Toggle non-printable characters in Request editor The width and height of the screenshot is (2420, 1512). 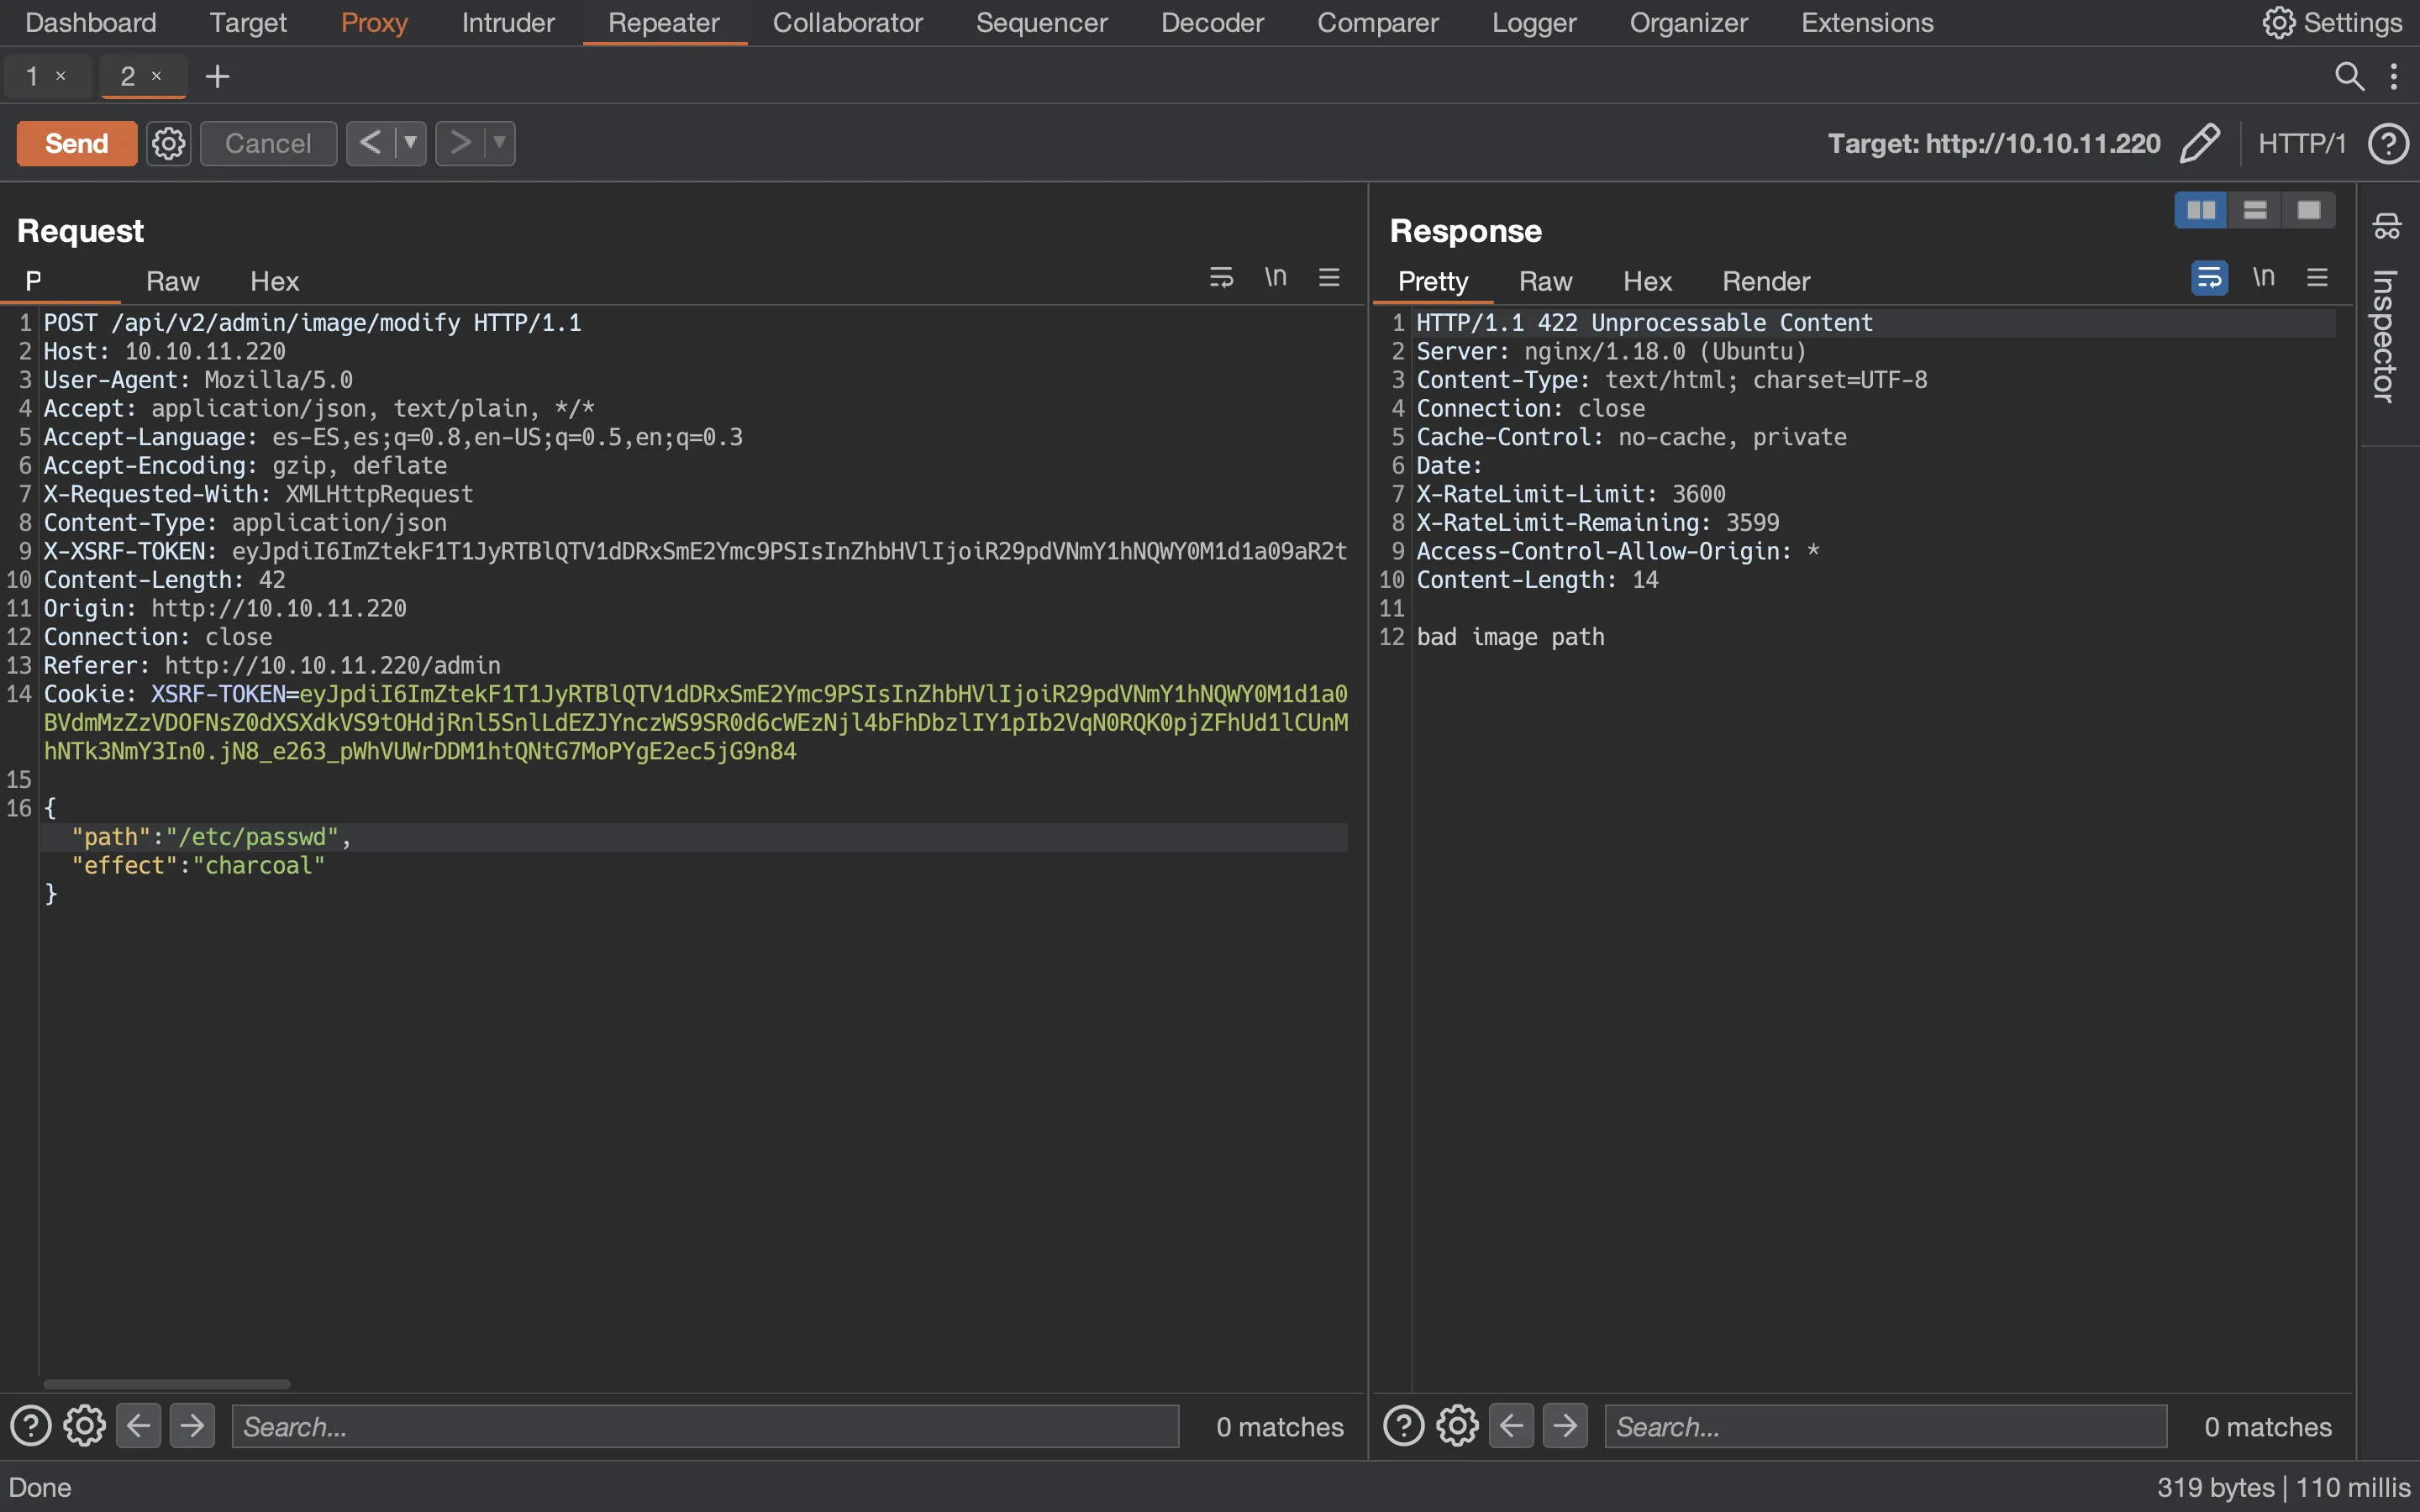(x=1275, y=277)
